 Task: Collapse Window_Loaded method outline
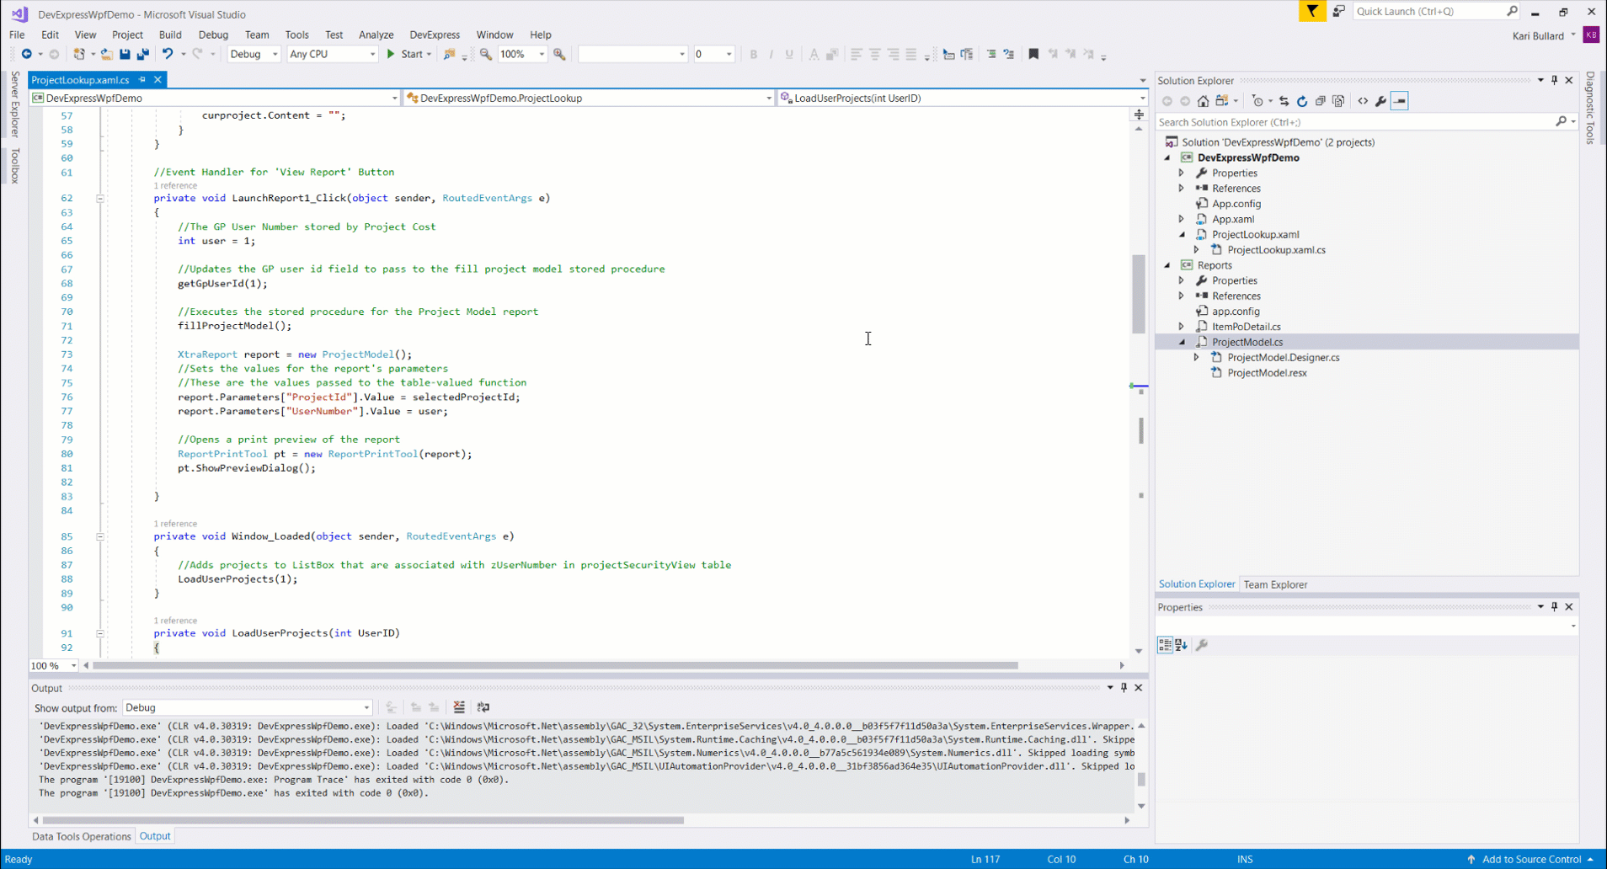point(100,536)
